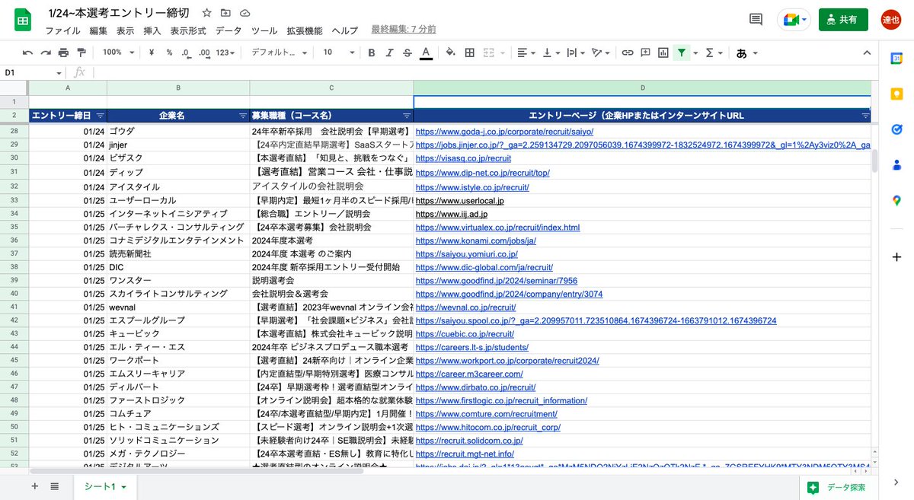Open filter menu for 企業名 column

(243, 116)
